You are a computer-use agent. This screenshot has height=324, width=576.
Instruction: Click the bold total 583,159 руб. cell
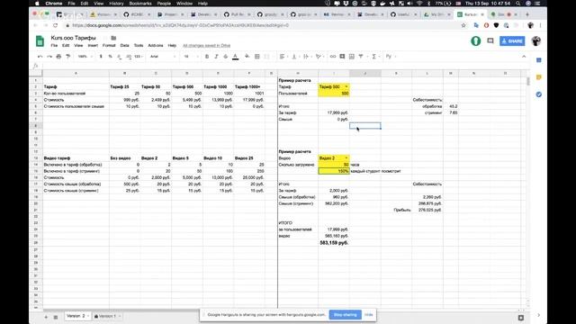pyautogui.click(x=334, y=243)
